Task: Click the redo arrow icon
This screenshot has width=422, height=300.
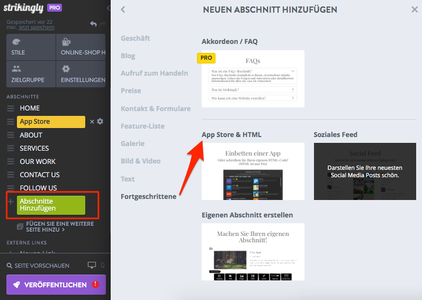Action: click(102, 24)
